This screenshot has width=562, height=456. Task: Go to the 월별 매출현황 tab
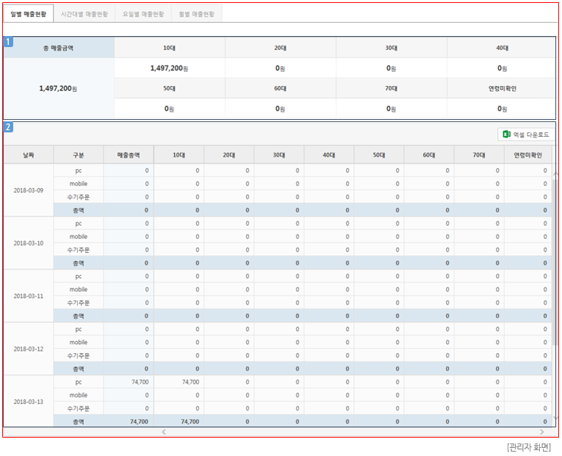click(196, 14)
